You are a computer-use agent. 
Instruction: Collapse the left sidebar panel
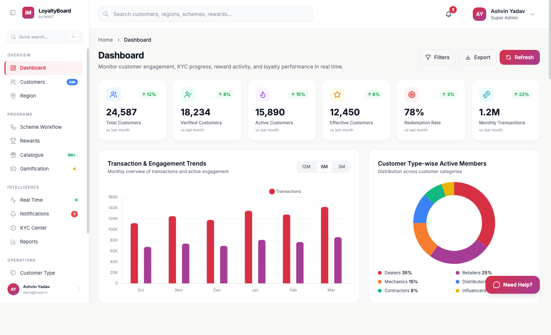(x=12, y=12)
